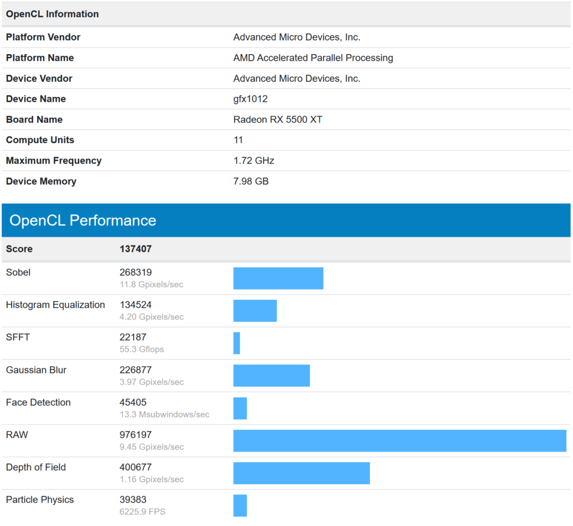The image size is (573, 526).
Task: Select the overall score 137407
Action: tap(135, 249)
